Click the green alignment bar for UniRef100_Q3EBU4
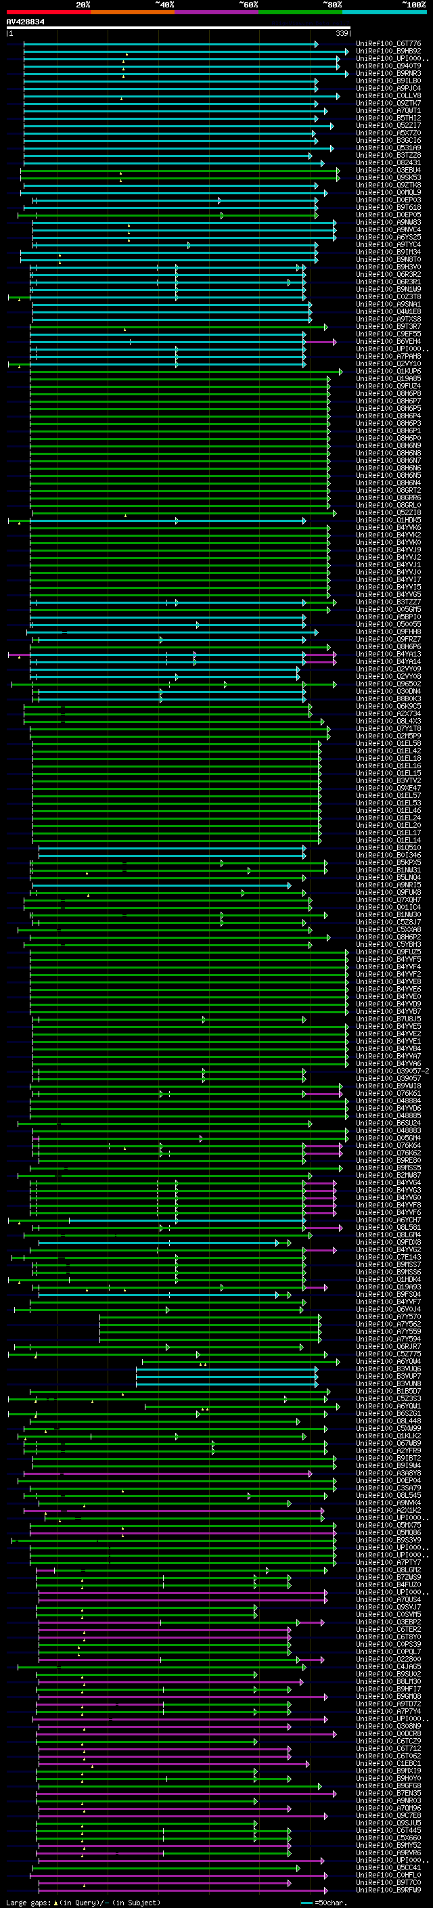Screen dimensions: 433x1908 pos(180,171)
